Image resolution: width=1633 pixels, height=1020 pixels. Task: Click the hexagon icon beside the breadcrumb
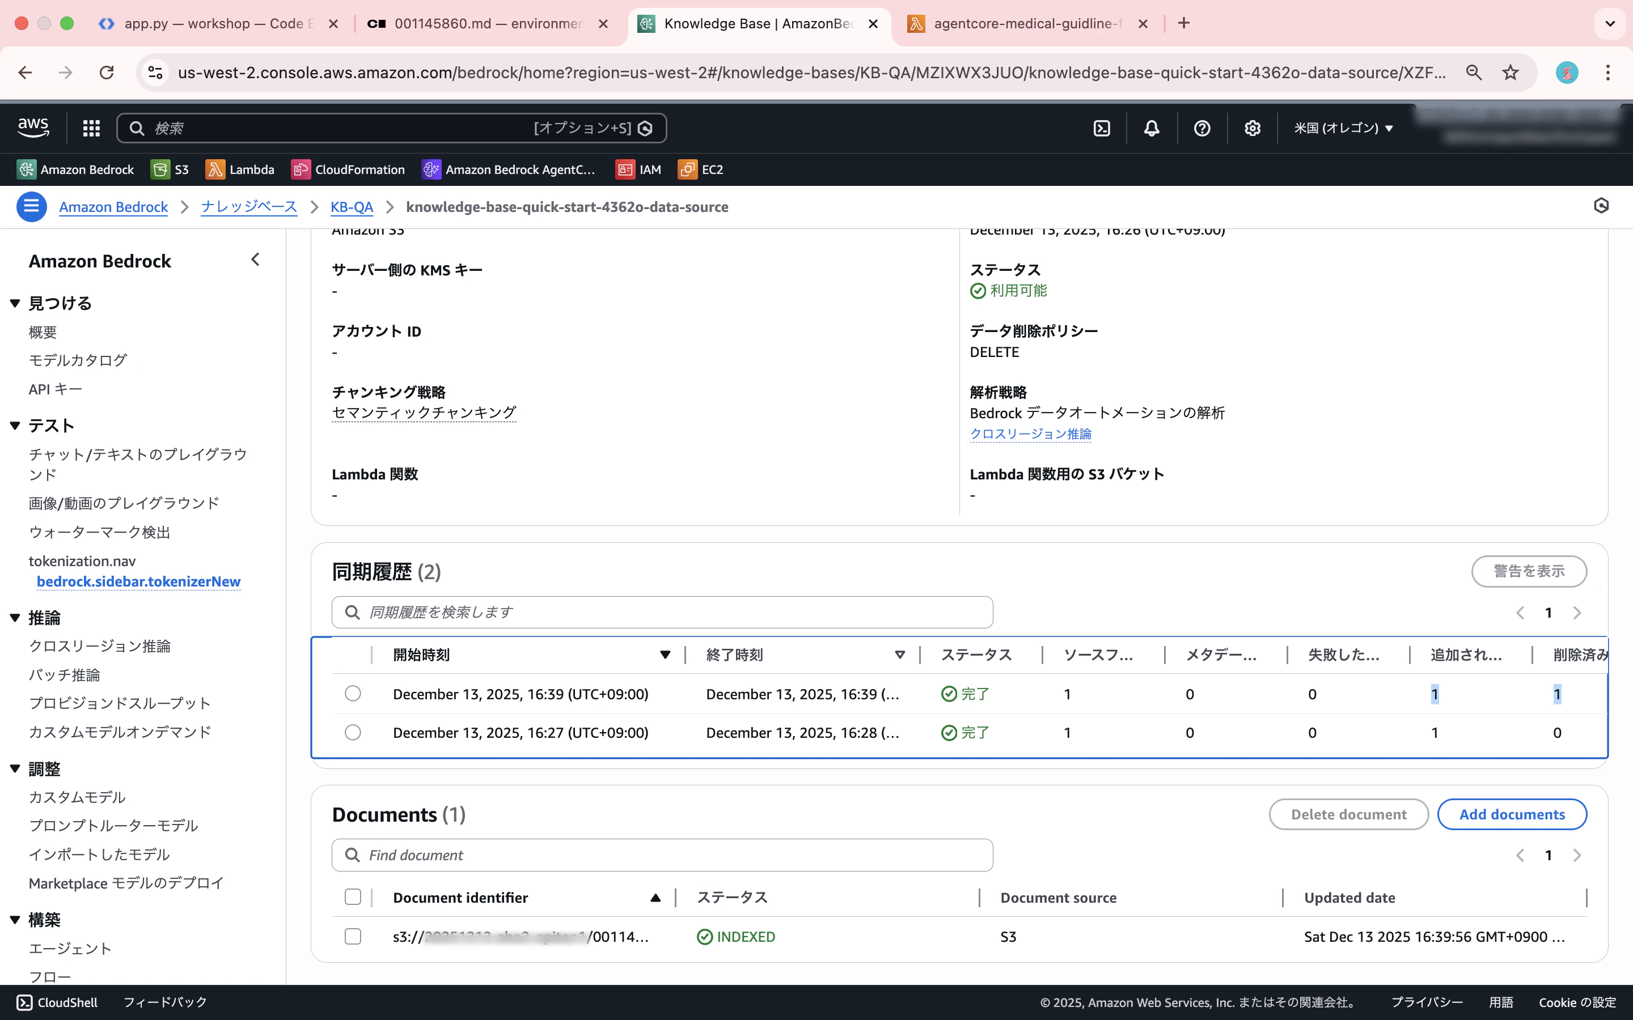[1601, 206]
